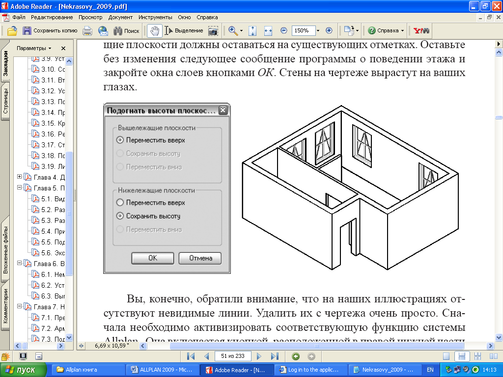Go to the previous page
The width and height of the screenshot is (503, 377).
pos(207,356)
